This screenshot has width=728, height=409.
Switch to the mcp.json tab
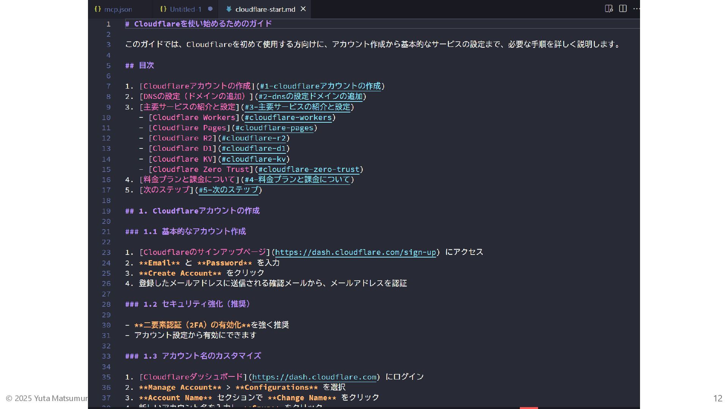pyautogui.click(x=118, y=9)
